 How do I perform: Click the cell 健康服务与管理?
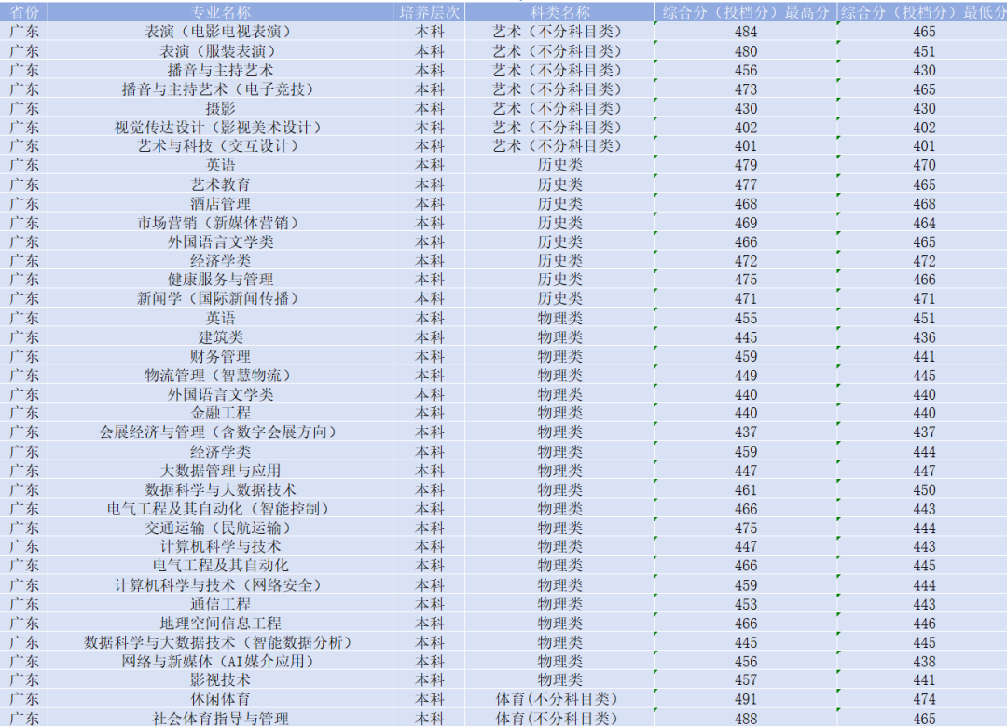click(x=220, y=280)
